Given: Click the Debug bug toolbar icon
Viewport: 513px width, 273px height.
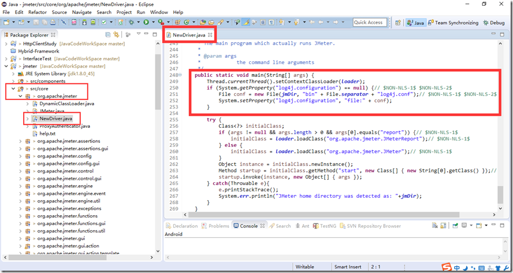Looking at the screenshot, I should click(x=131, y=23).
